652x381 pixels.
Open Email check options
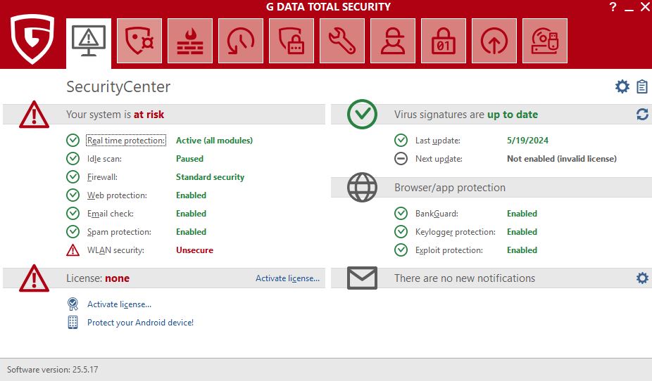pos(110,213)
